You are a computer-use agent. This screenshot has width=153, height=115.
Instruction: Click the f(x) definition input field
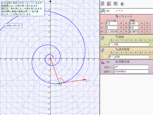131,67
